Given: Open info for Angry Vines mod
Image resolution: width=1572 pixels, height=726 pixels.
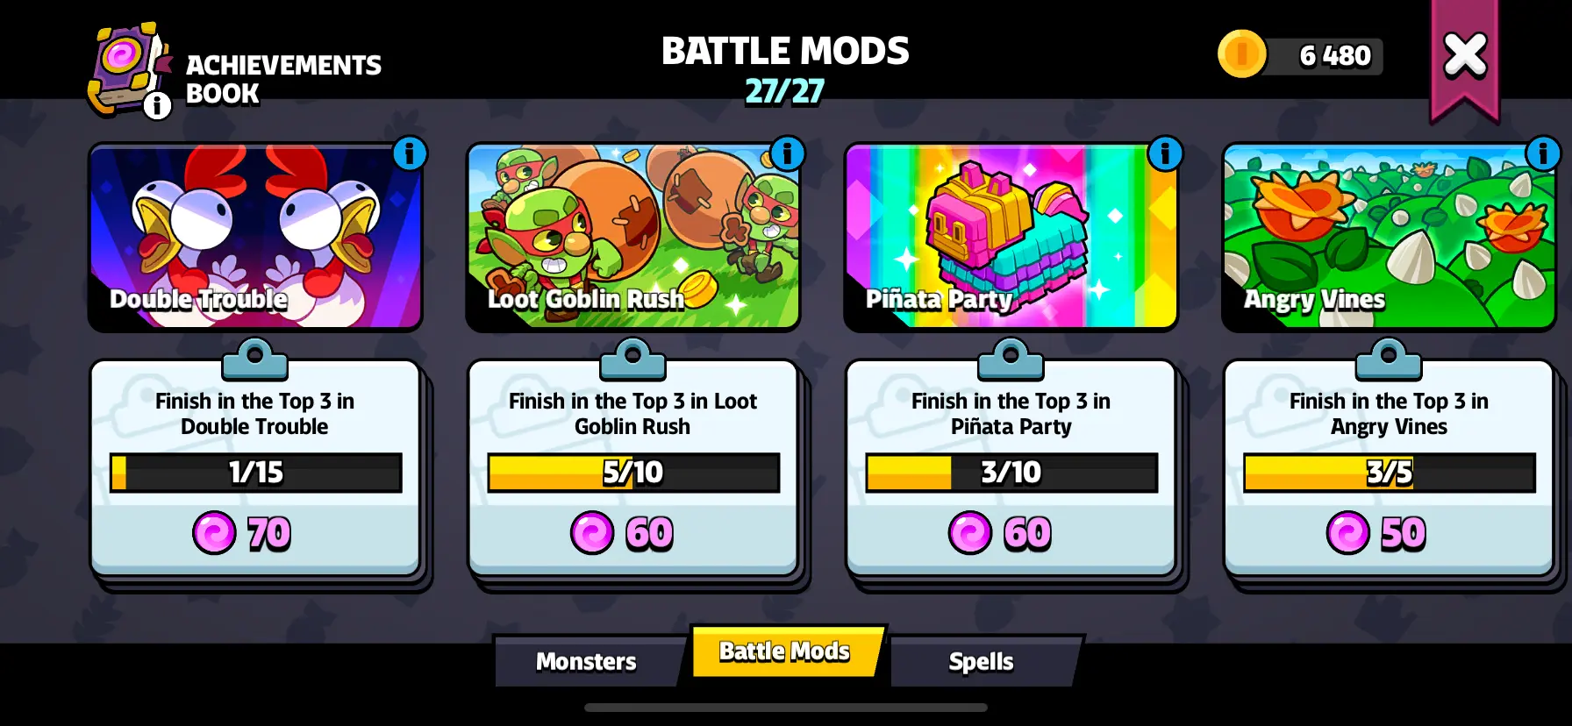Looking at the screenshot, I should (1543, 153).
